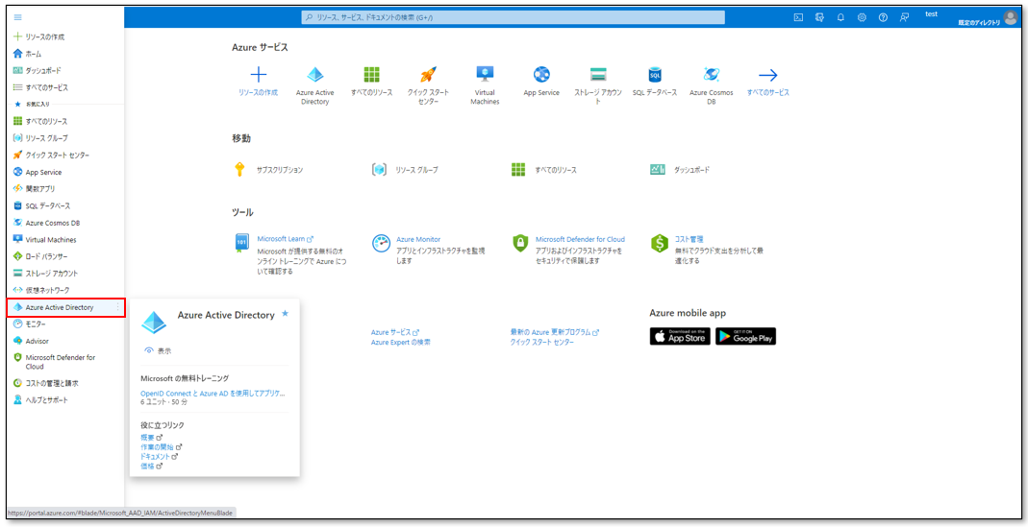Open リソースの作成 in the left sidebar
This screenshot has height=527, width=1028.
pyautogui.click(x=44, y=36)
